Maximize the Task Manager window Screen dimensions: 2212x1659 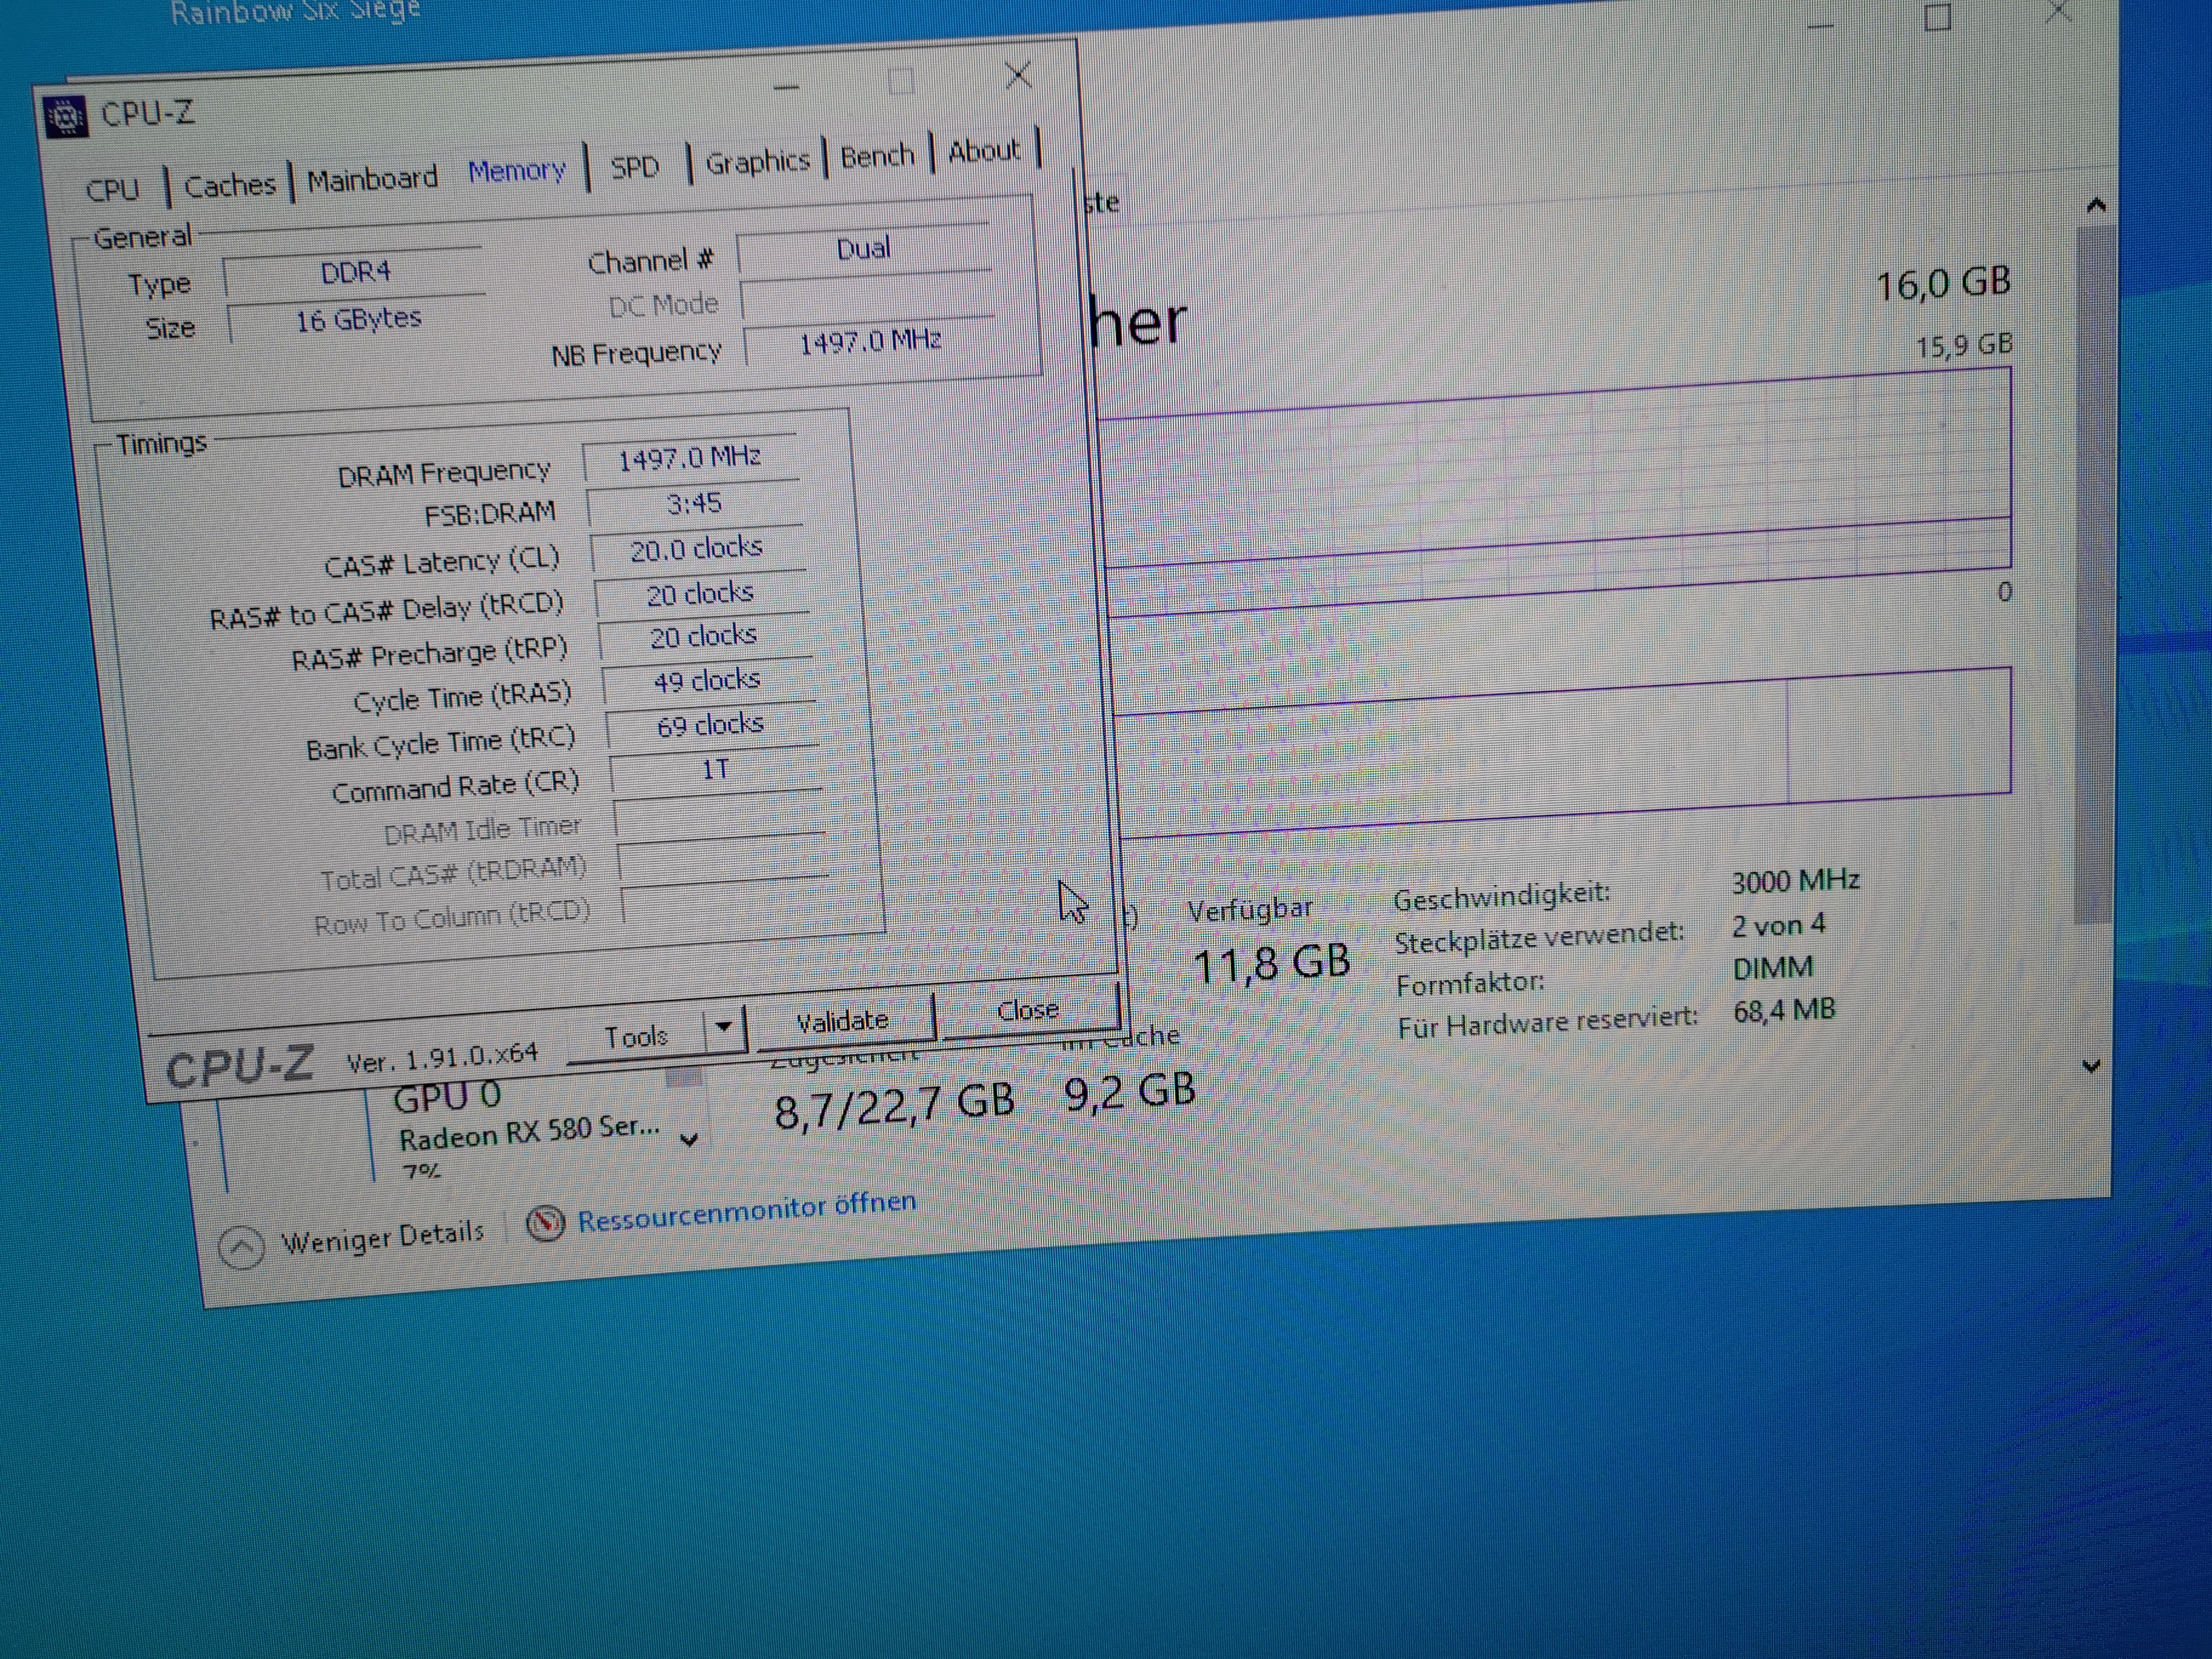1937,18
